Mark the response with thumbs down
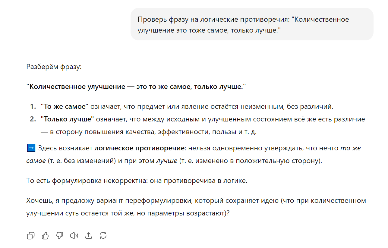Screen dimensions: 388x248 60,235
